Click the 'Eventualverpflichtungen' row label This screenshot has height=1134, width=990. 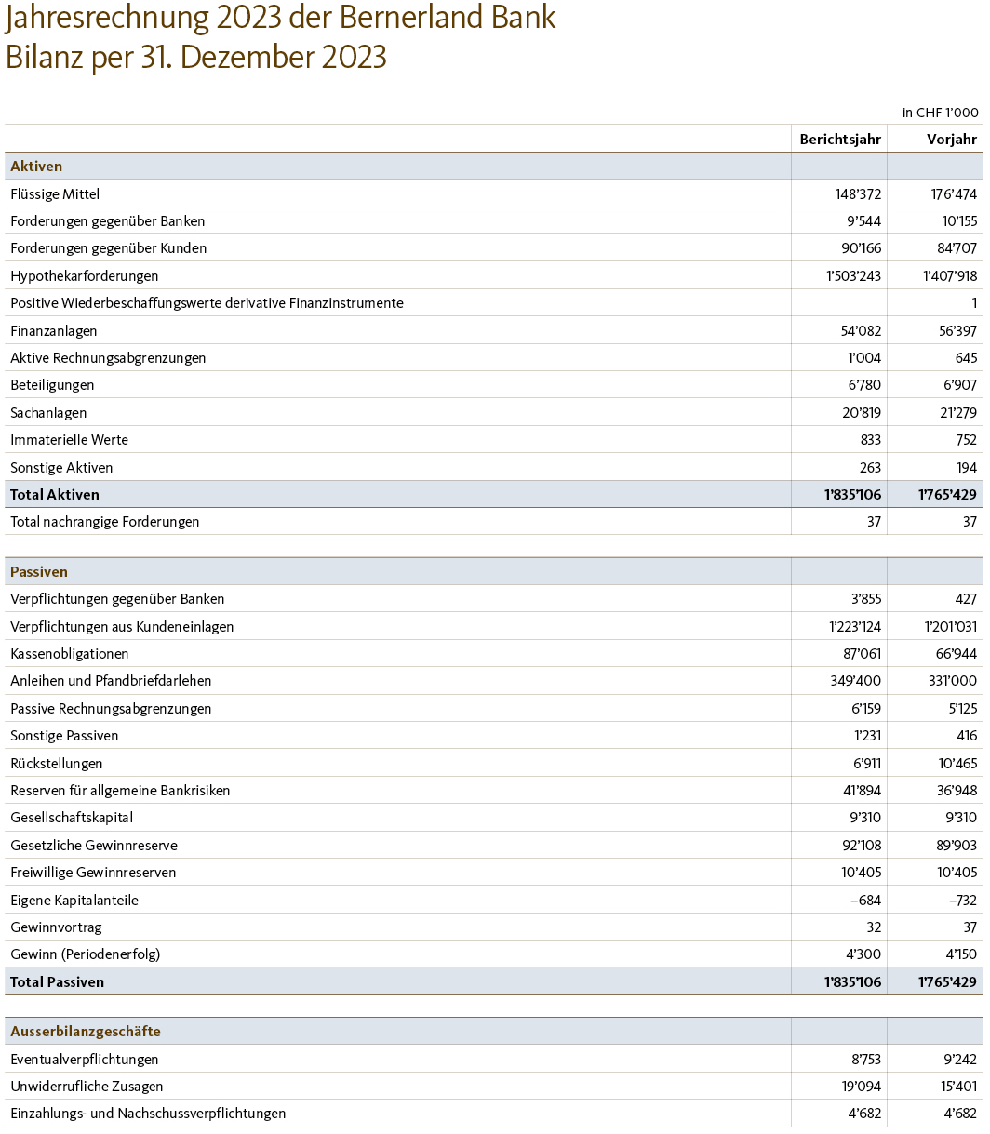click(x=85, y=1060)
